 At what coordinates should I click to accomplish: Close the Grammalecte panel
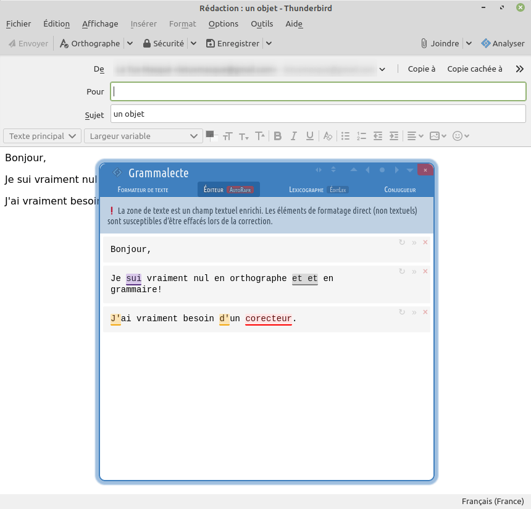425,170
